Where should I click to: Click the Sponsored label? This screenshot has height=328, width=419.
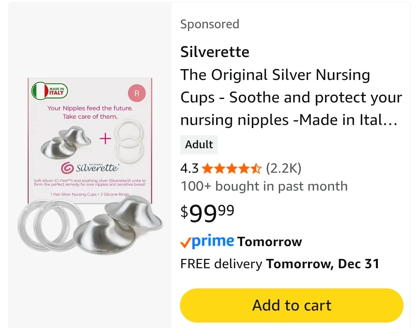pyautogui.click(x=209, y=24)
